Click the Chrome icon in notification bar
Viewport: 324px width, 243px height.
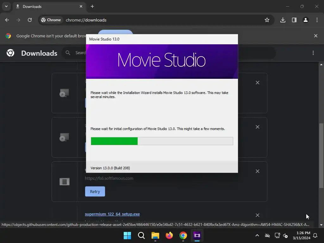pos(8,36)
